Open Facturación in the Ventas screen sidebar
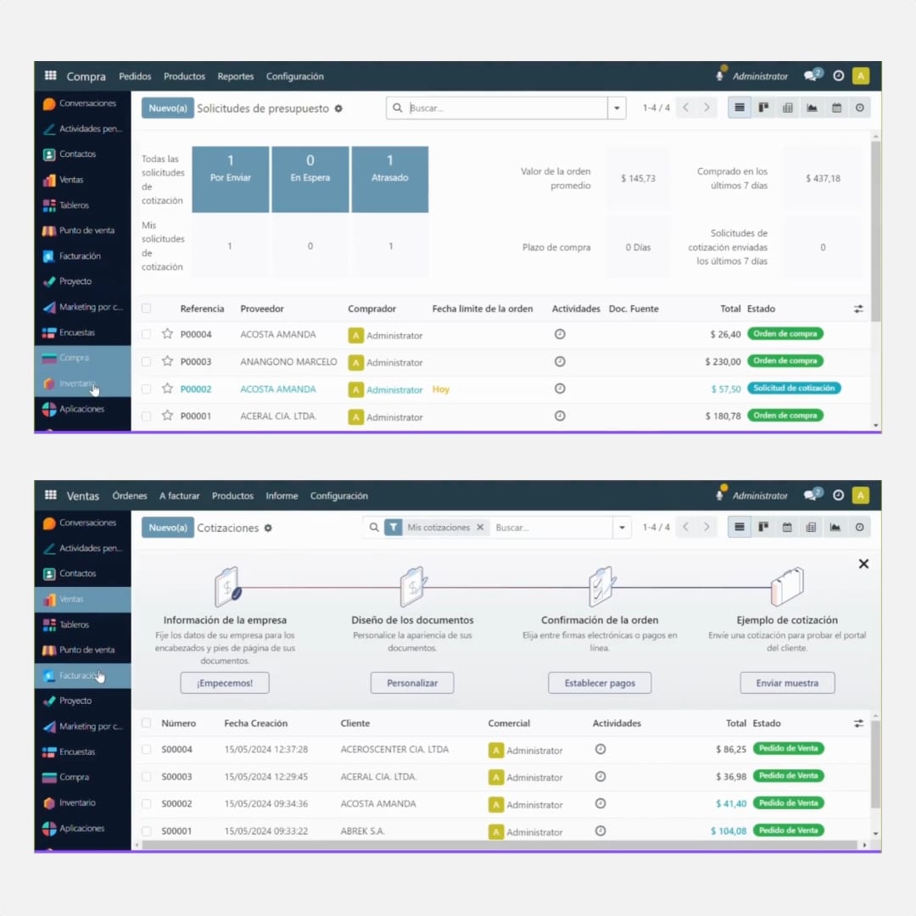Screen dimensions: 916x916 [x=79, y=676]
